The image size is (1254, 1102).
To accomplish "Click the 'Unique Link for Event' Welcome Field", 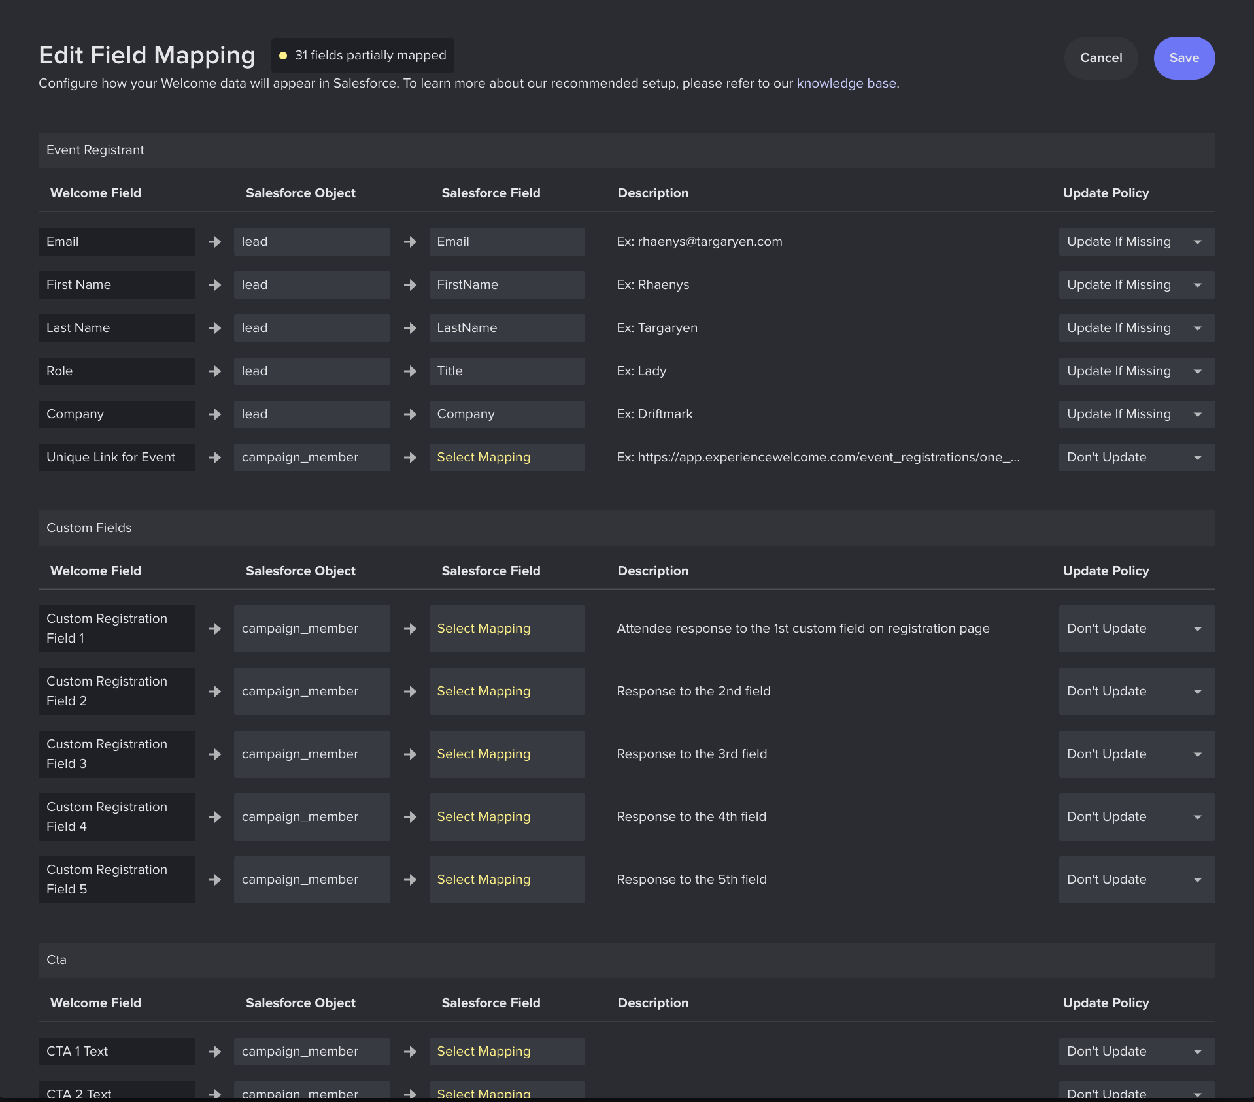I will point(116,458).
